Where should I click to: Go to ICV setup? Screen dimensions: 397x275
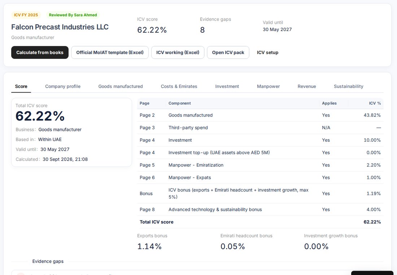(268, 52)
